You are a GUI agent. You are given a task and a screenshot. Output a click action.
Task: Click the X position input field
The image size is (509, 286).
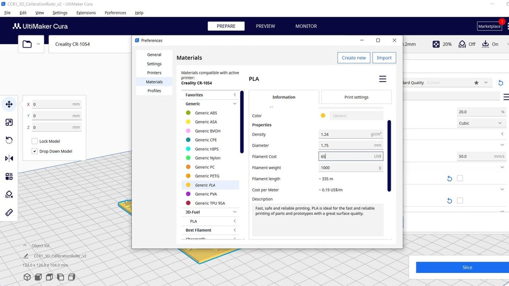[56, 104]
